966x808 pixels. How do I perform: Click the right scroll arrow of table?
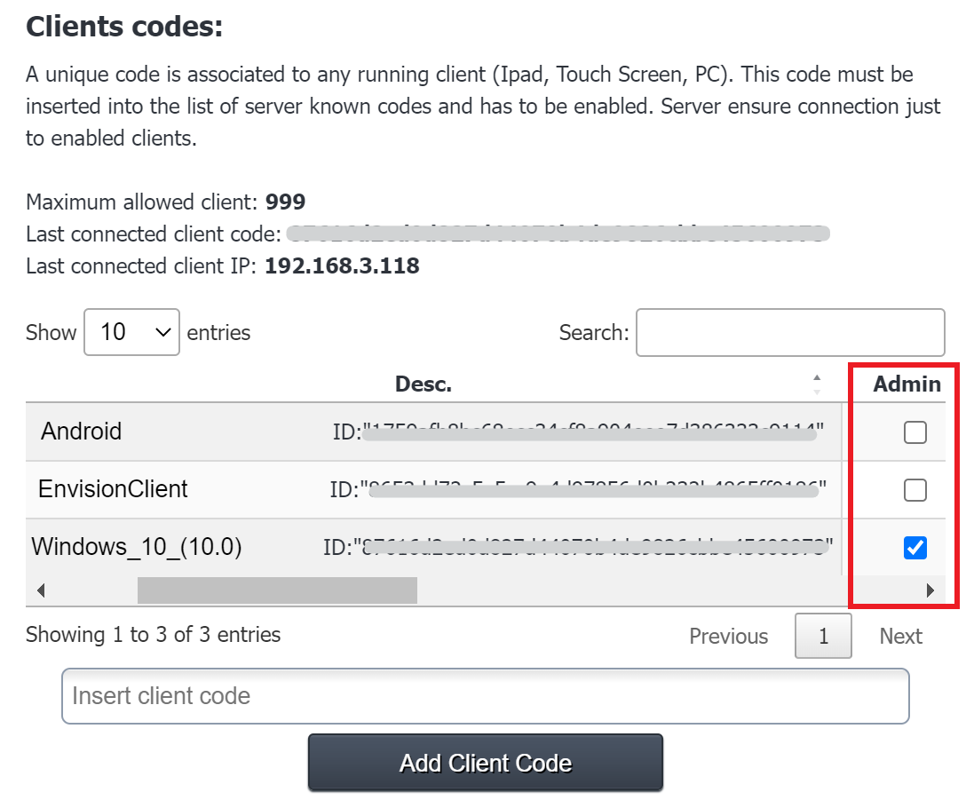[930, 590]
